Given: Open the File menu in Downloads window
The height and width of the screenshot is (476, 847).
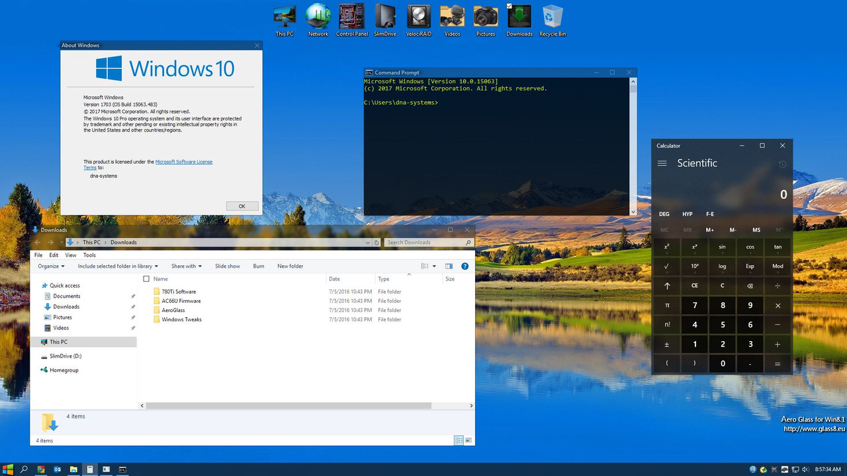Looking at the screenshot, I should click(38, 255).
